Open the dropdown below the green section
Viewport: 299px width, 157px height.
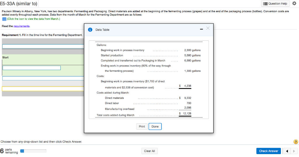pos(43,78)
